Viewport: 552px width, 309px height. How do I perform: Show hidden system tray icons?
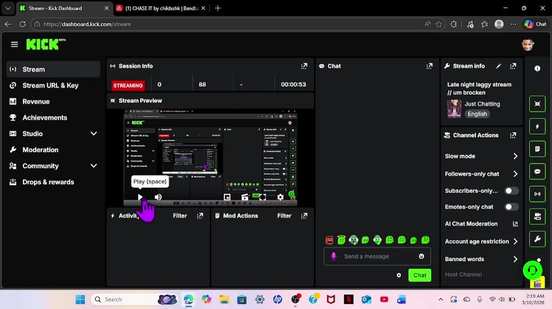tap(440, 300)
